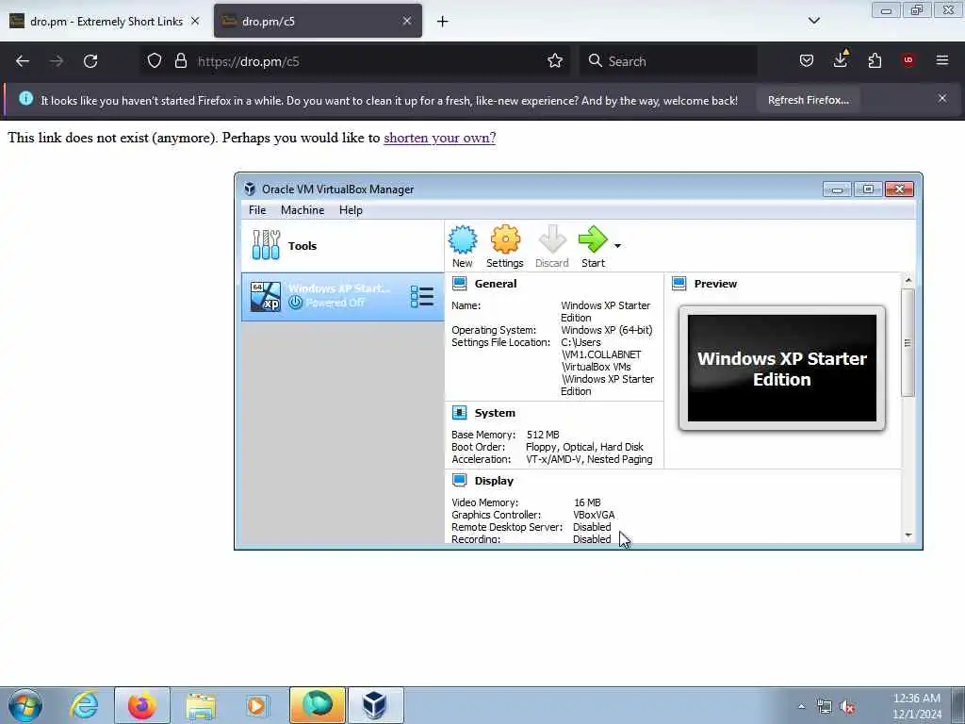The image size is (965, 724).
Task: Switch to Firefox in the taskbar
Action: click(141, 705)
